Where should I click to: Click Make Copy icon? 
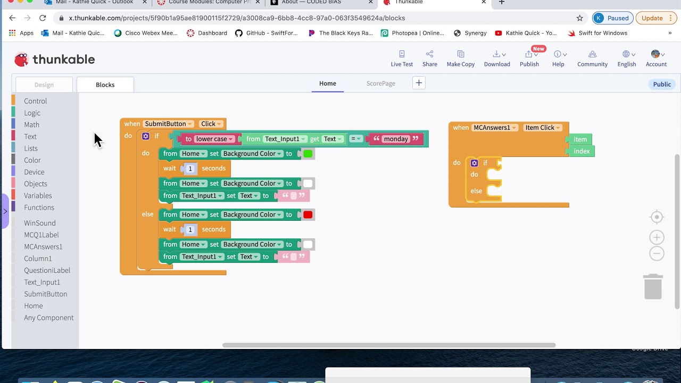point(461,54)
